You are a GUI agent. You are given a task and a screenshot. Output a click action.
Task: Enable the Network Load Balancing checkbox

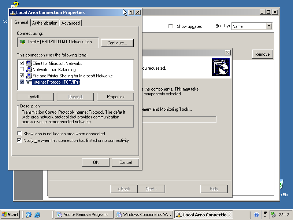tap(22, 70)
